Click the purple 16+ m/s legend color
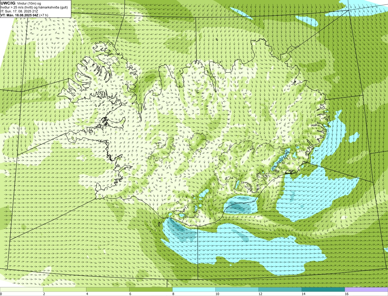The height and width of the screenshot is (296, 388). tap(366, 289)
